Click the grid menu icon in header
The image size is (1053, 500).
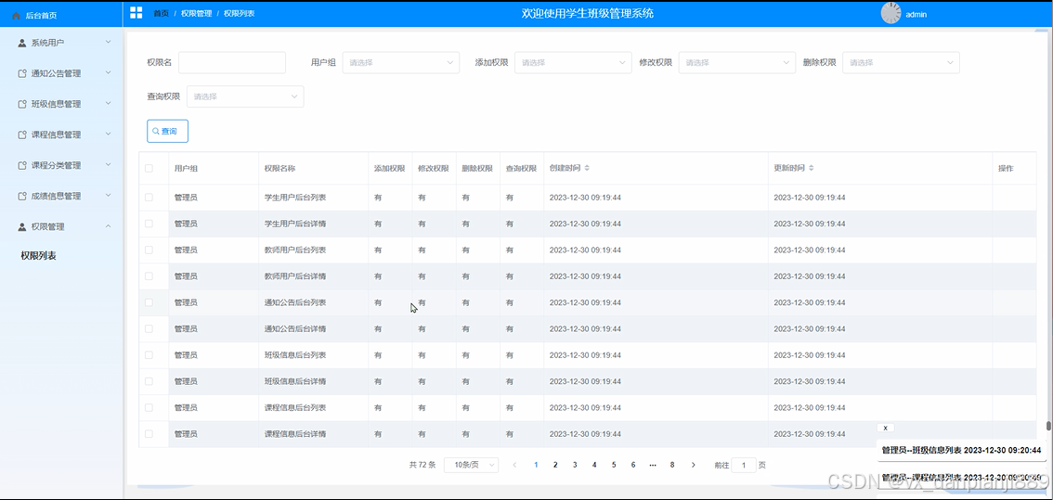click(136, 13)
